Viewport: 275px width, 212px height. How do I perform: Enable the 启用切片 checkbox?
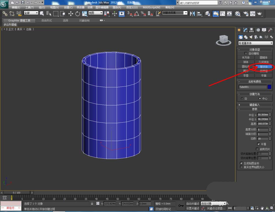[257, 149]
